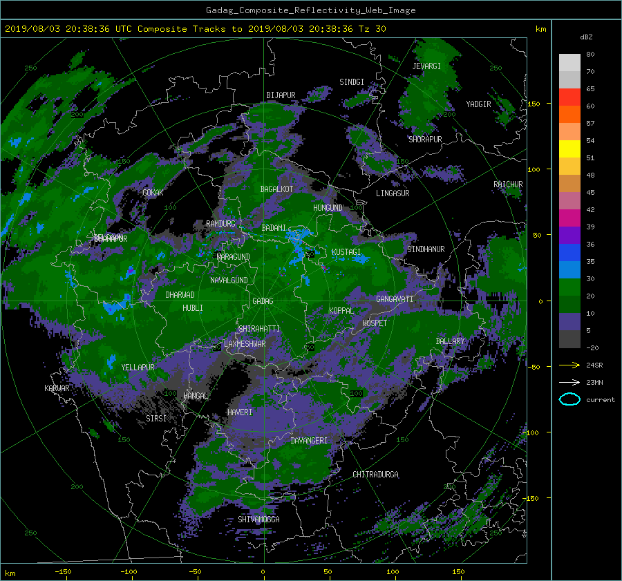Click the KUSTAGI city label

coord(346,252)
